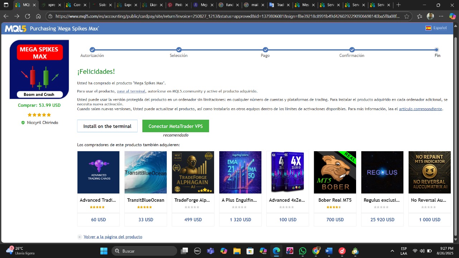
Task: Open the Windows Start menu
Action: [x=104, y=251]
